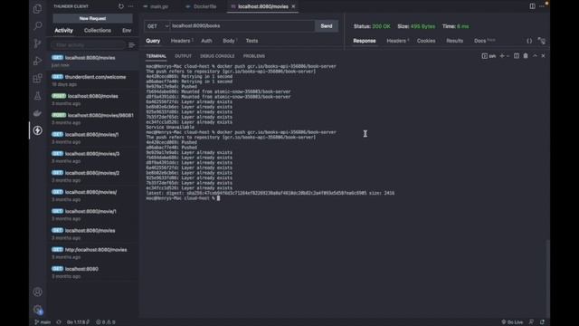The width and height of the screenshot is (579, 326).
Task: Open the Extensions view
Action: coord(38,78)
